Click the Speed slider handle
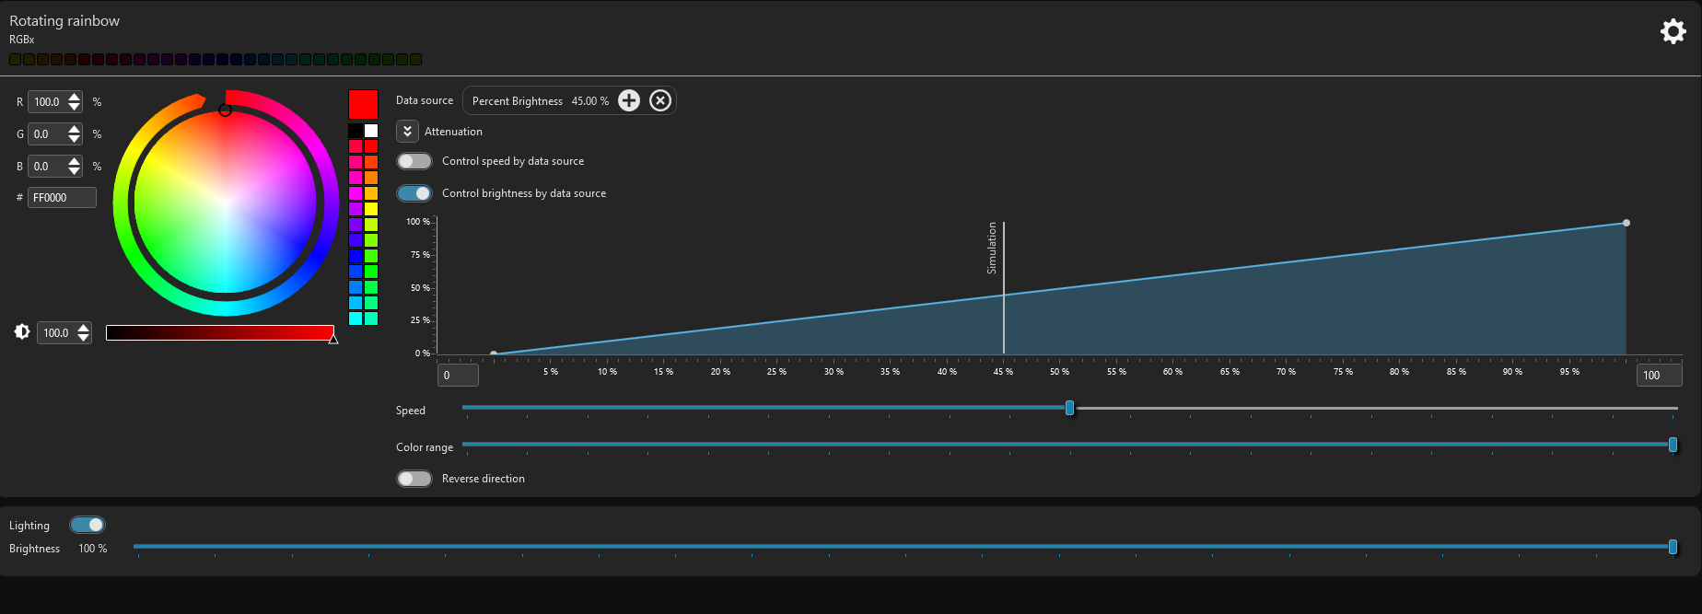 tap(1069, 408)
